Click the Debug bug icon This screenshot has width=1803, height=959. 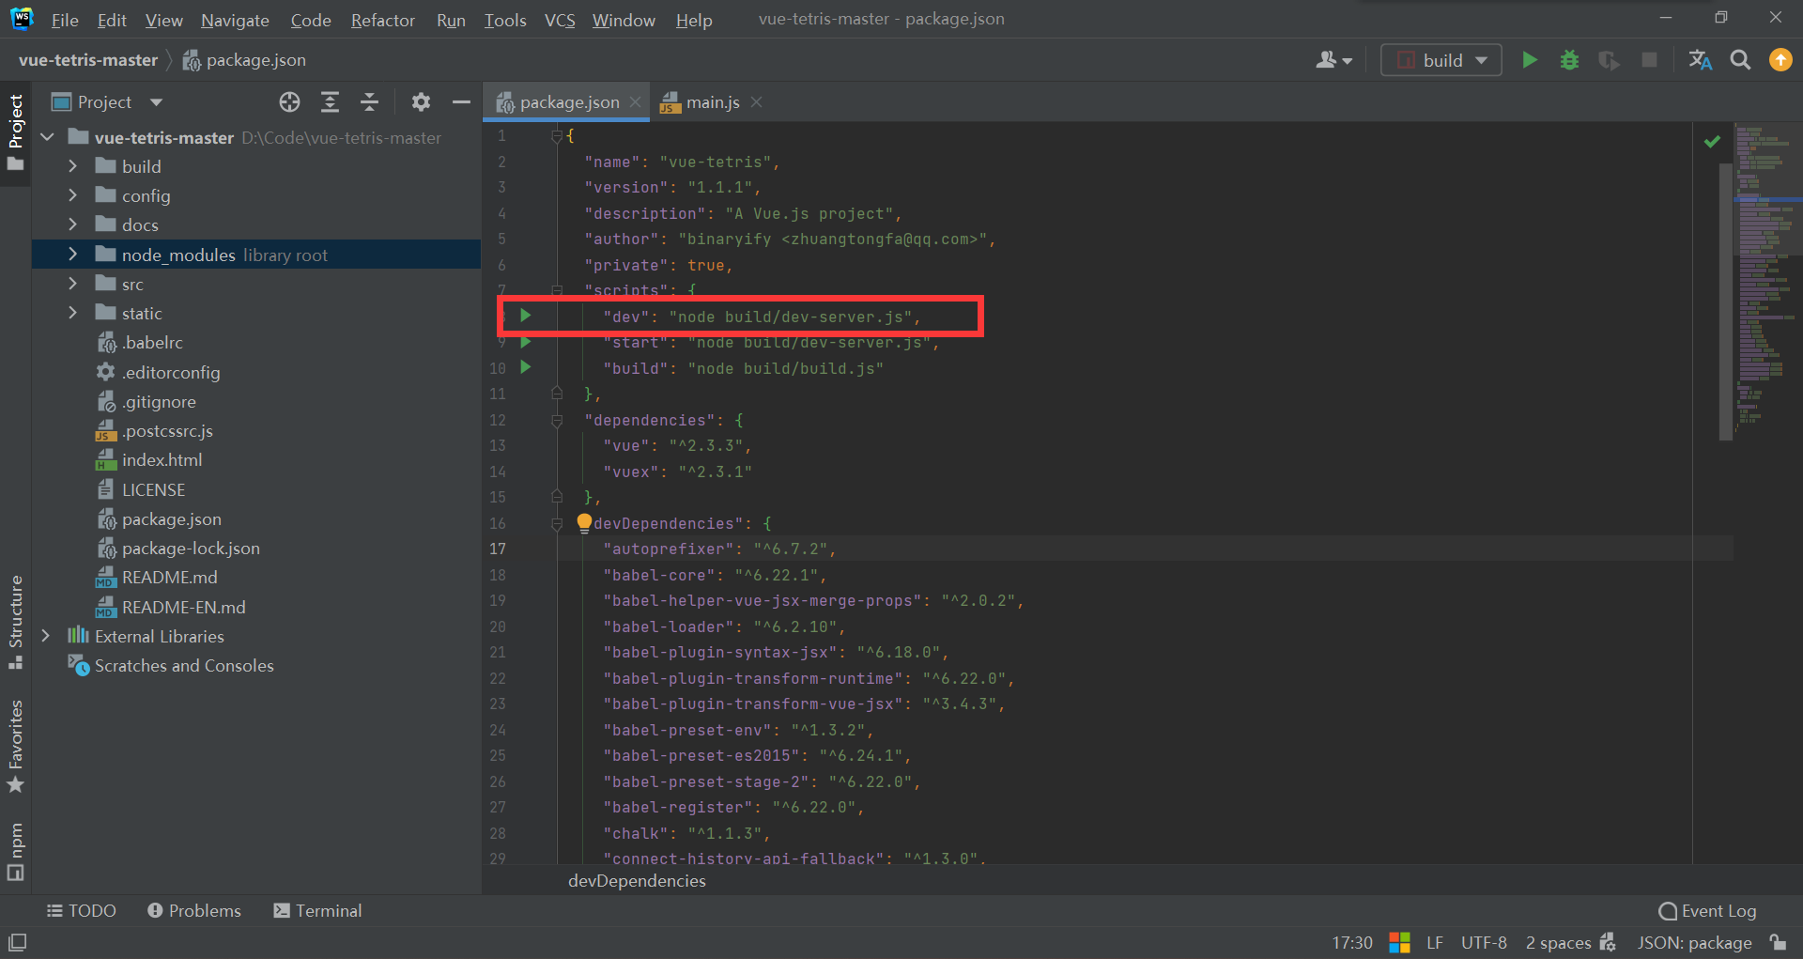[x=1569, y=60]
